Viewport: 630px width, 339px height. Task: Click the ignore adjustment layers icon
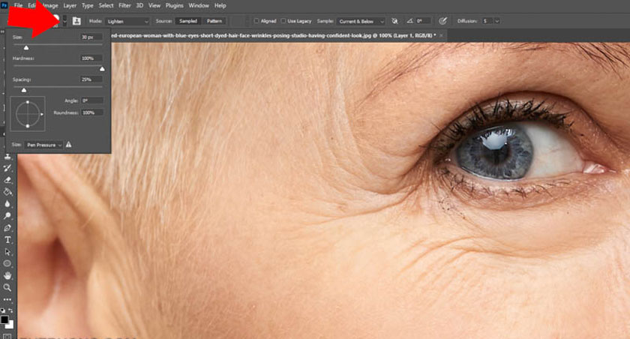click(395, 21)
